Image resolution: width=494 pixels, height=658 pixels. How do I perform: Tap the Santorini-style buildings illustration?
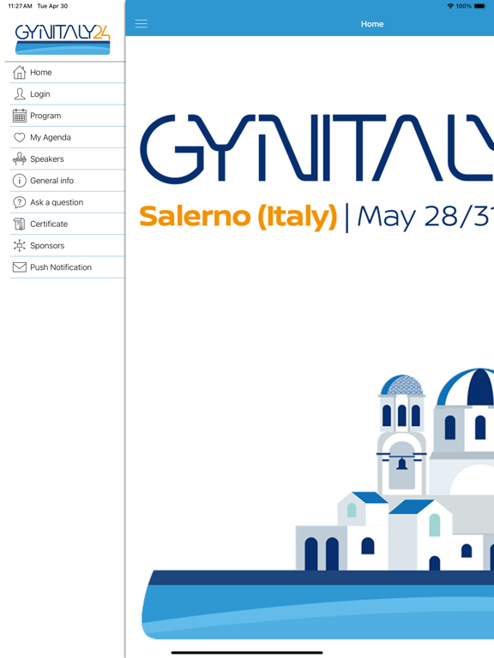[395, 470]
